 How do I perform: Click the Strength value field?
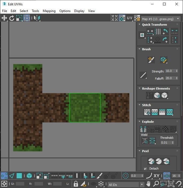[x=170, y=71]
